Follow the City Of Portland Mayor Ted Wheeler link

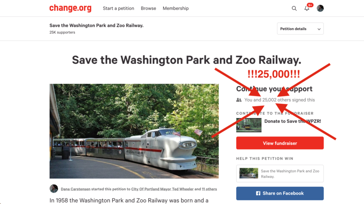162,189
